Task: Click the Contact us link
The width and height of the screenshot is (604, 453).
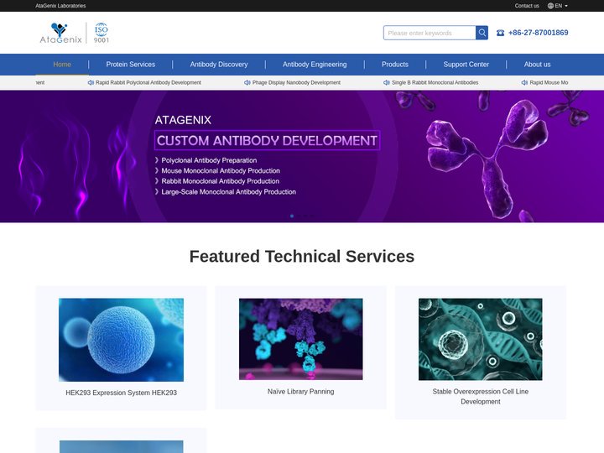Action: (527, 6)
